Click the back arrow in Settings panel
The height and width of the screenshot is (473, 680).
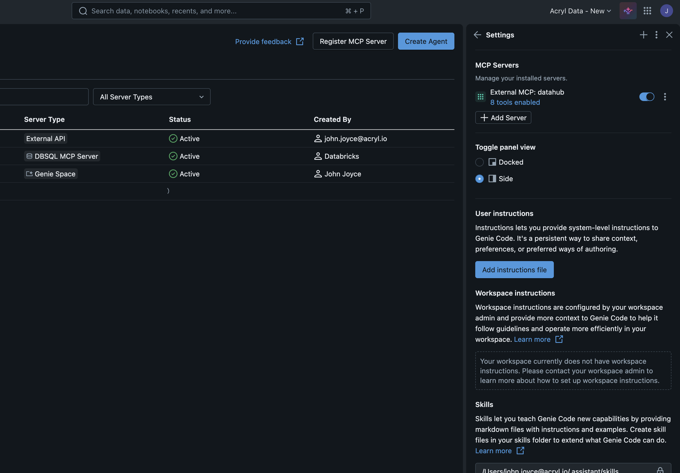coord(477,35)
